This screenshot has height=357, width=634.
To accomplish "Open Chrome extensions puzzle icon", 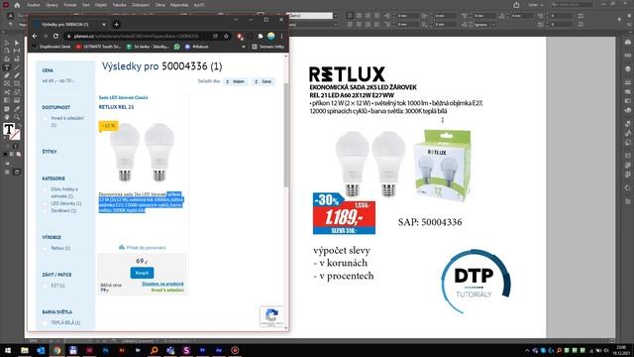I will click(x=261, y=36).
